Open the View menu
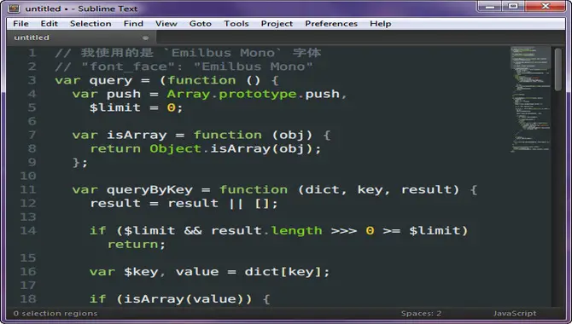Image resolution: width=572 pixels, height=324 pixels. pyautogui.click(x=166, y=23)
